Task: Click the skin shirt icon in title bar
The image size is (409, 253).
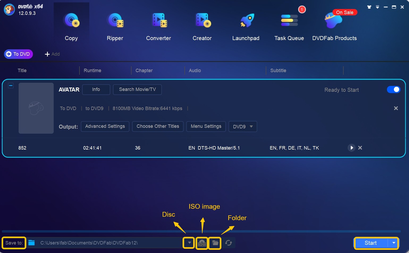Action: pos(369,7)
